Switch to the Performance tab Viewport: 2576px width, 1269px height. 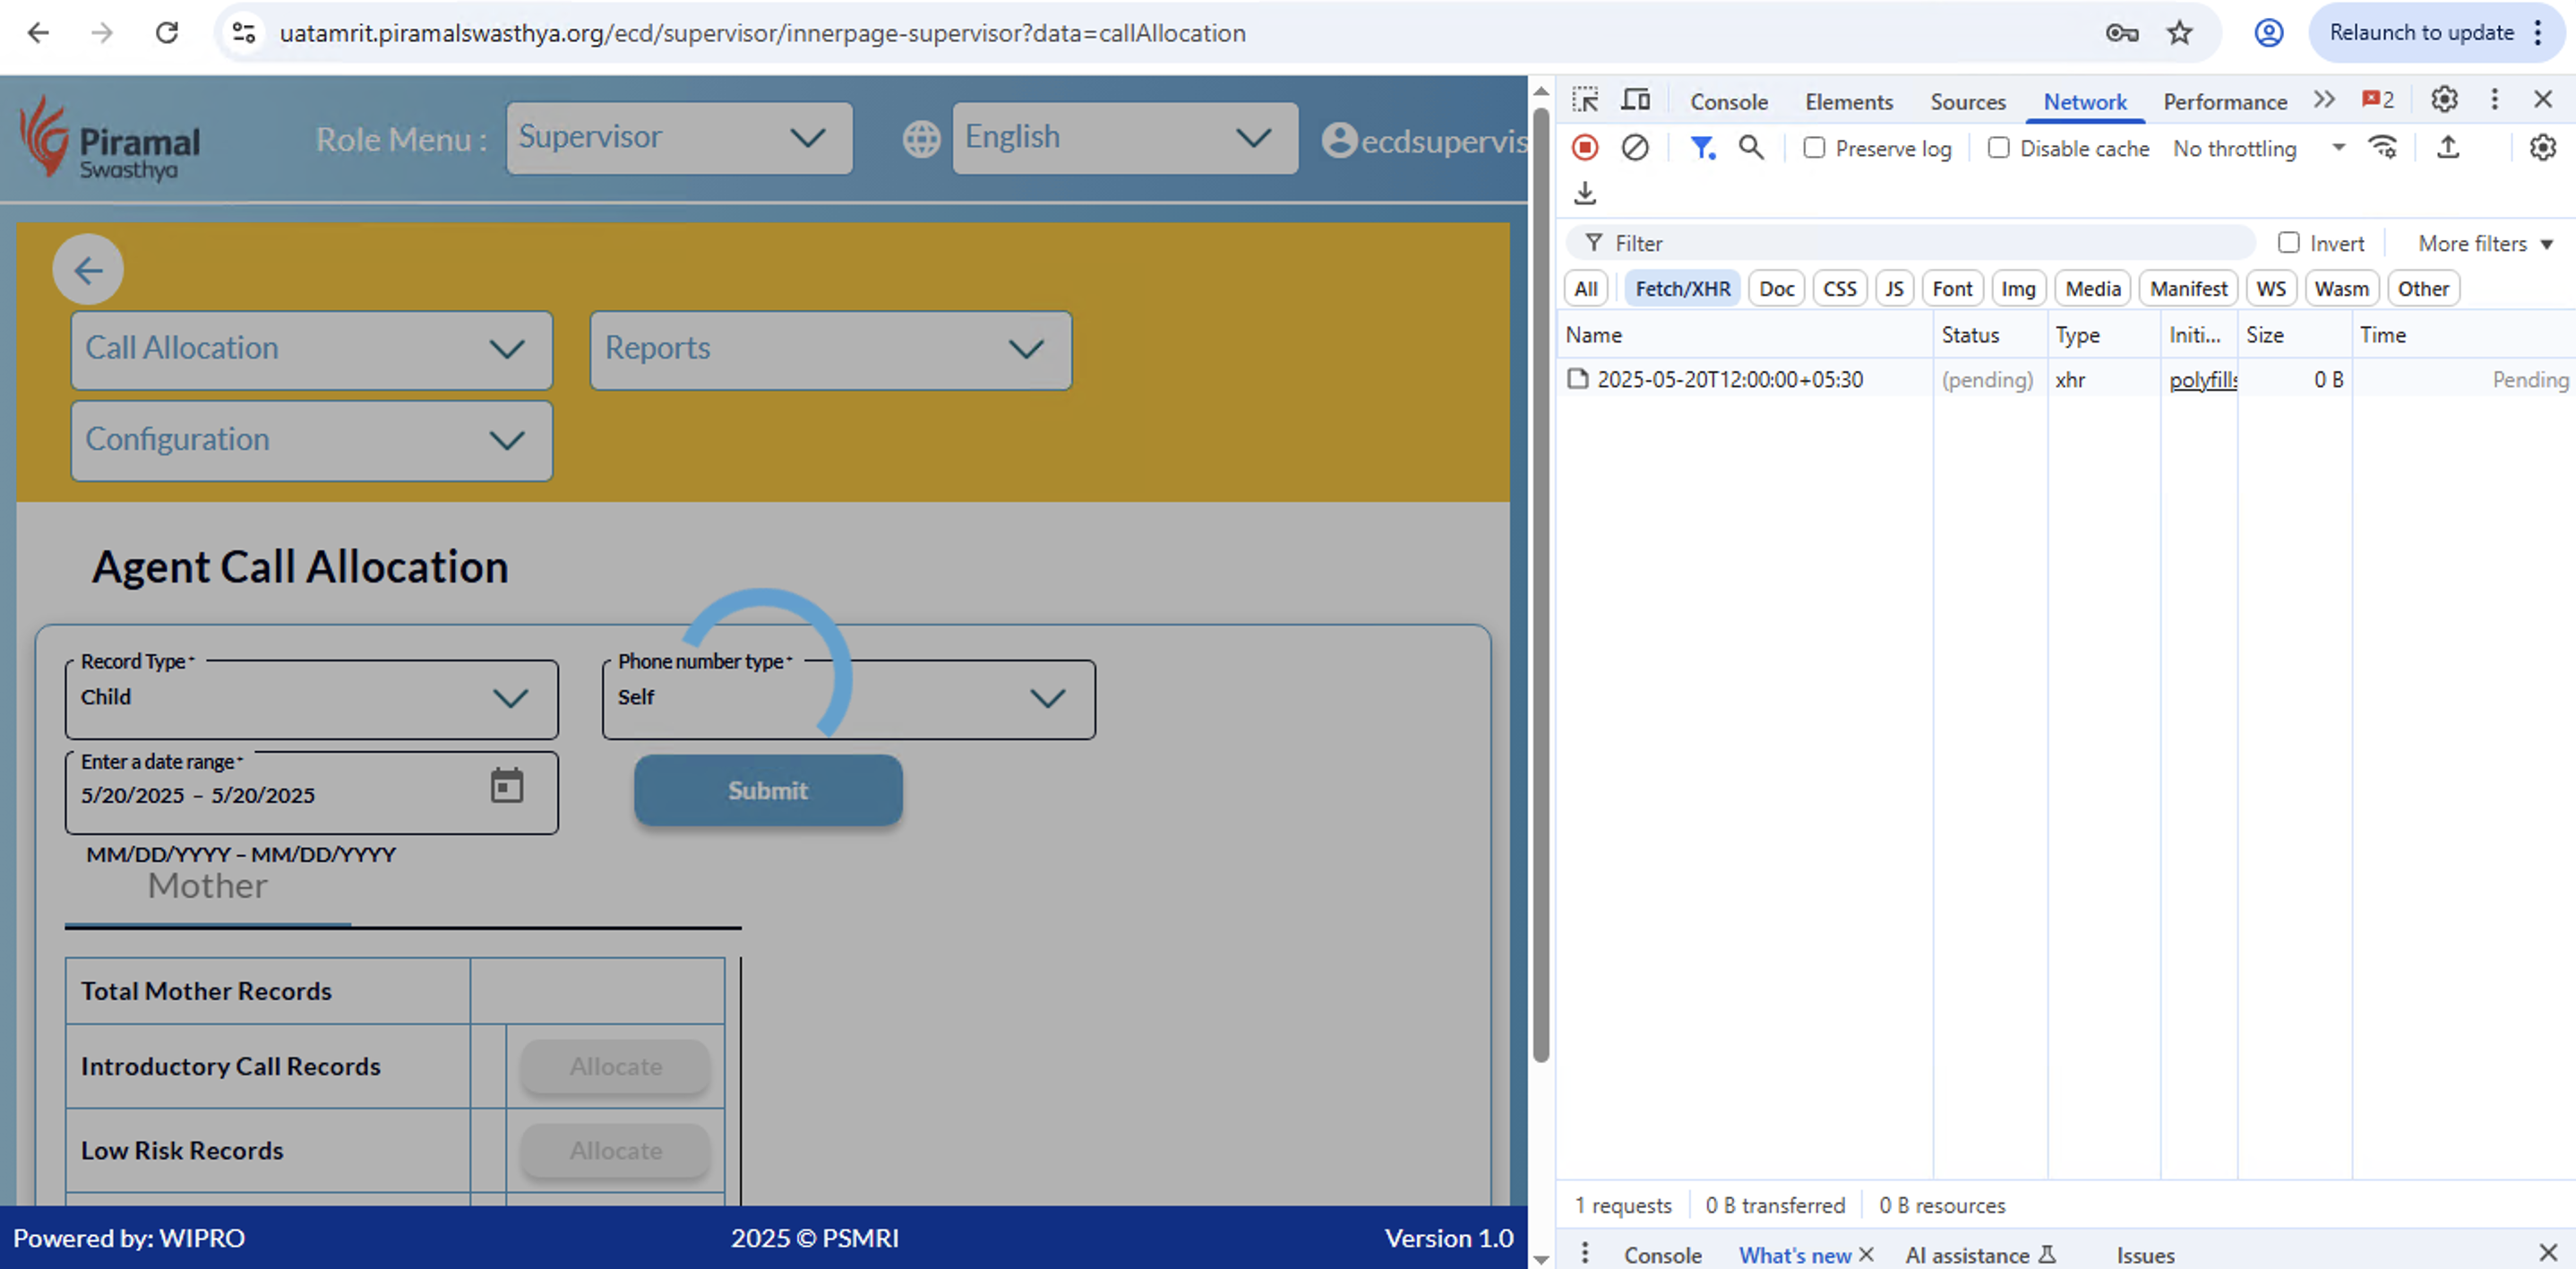(x=2224, y=102)
